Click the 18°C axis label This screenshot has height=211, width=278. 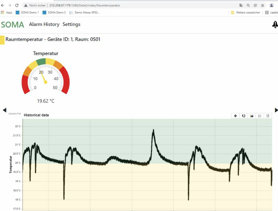coord(18,199)
